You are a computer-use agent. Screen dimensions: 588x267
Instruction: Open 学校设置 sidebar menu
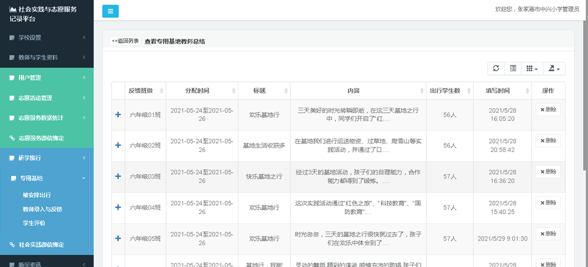[47, 38]
